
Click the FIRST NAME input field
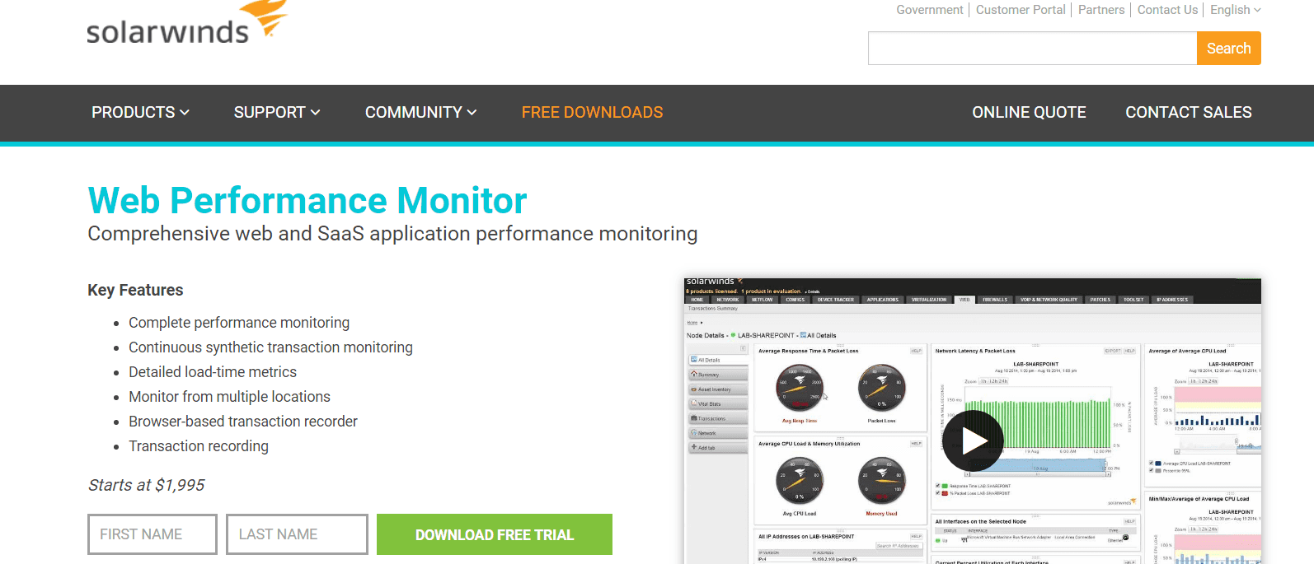coord(153,534)
